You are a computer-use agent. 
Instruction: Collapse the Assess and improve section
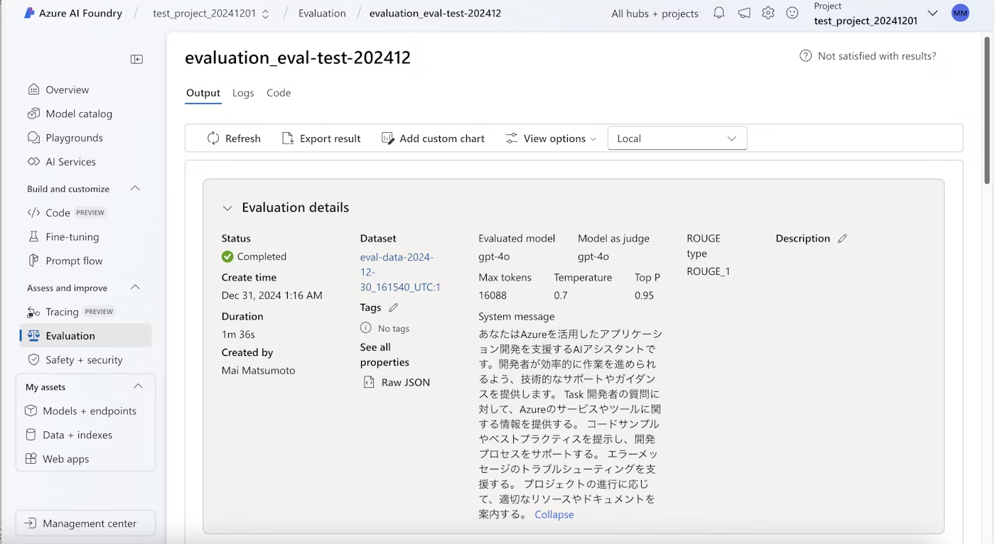coord(135,288)
